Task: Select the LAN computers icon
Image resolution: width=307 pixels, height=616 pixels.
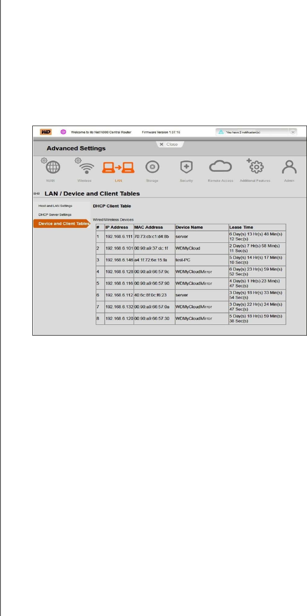Action: (118, 167)
